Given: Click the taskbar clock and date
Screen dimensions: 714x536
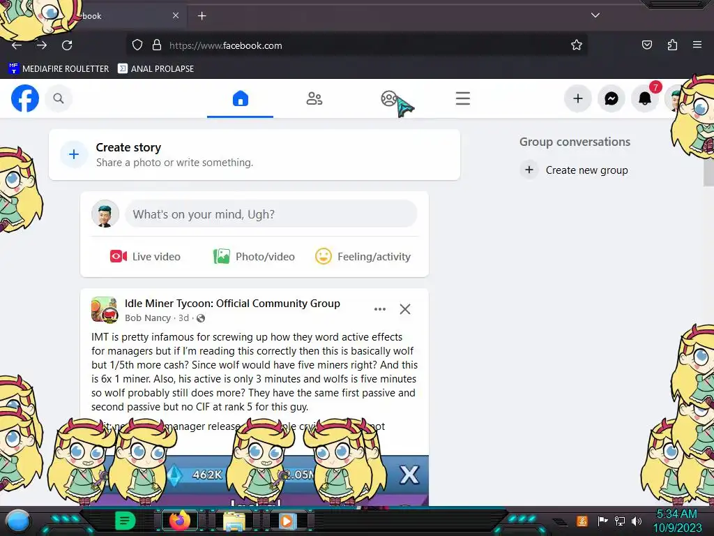Looking at the screenshot, I should (x=677, y=521).
